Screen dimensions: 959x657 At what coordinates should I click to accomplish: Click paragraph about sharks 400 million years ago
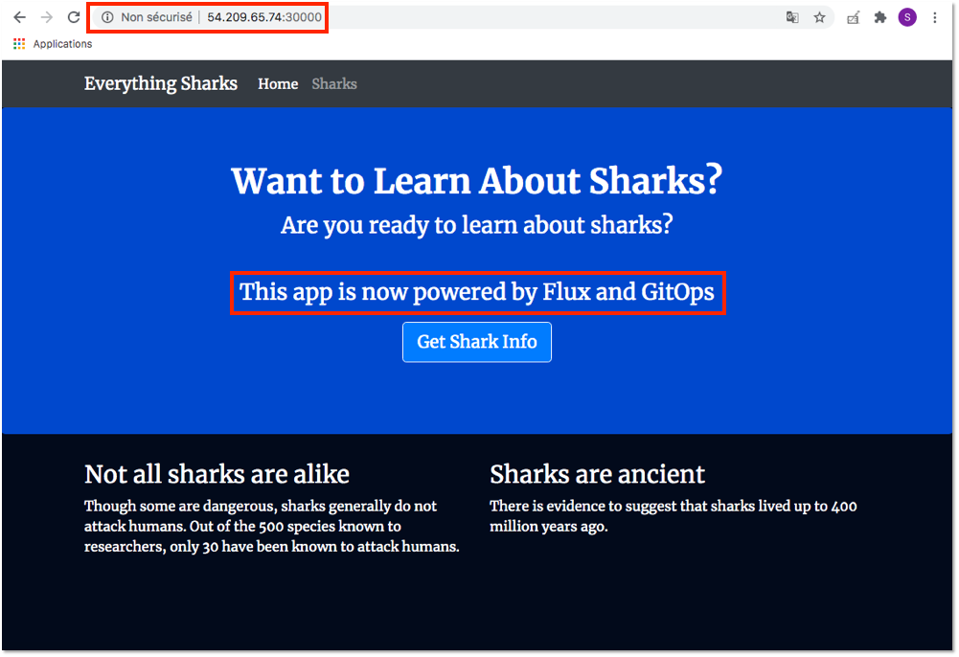[674, 516]
